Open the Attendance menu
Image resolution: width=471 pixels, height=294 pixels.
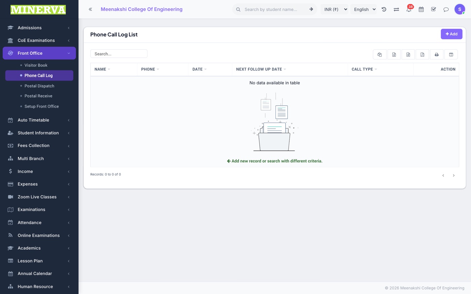coord(39,223)
